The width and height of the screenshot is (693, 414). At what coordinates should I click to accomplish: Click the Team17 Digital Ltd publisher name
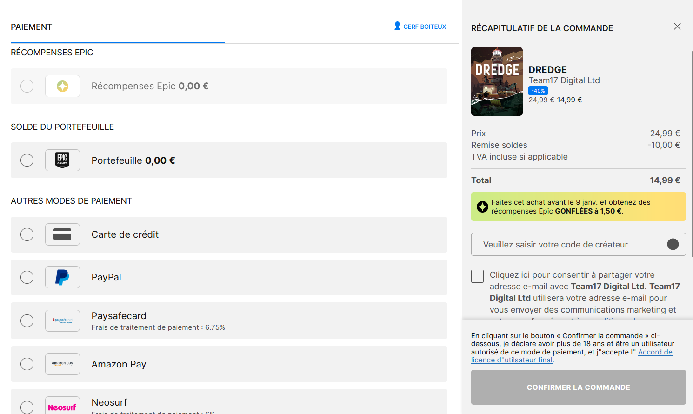click(x=564, y=80)
